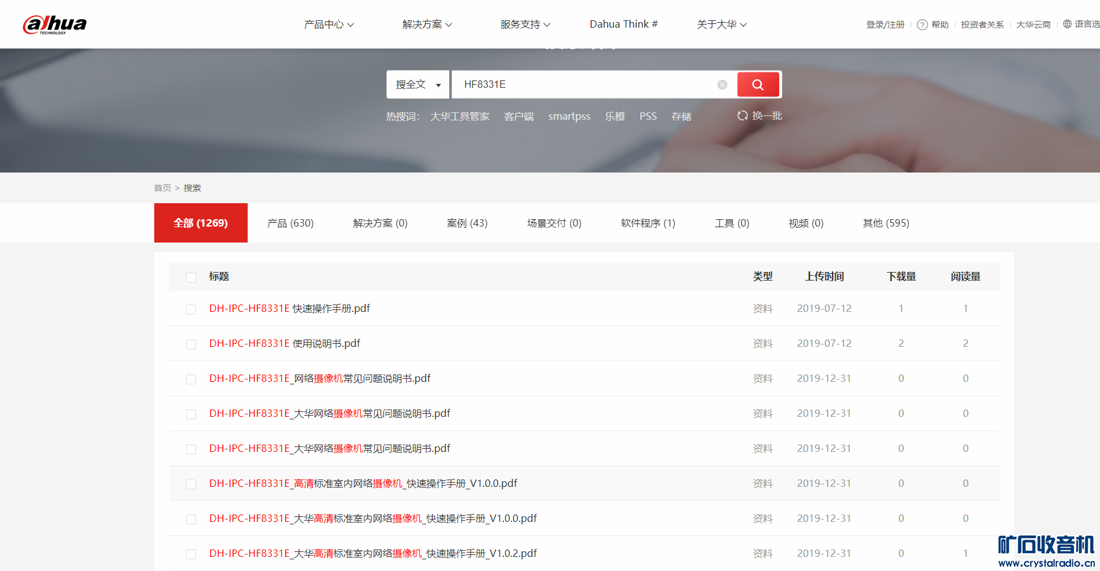1100x571 pixels.
Task: Click the red search magnifier button
Action: pyautogui.click(x=758, y=85)
